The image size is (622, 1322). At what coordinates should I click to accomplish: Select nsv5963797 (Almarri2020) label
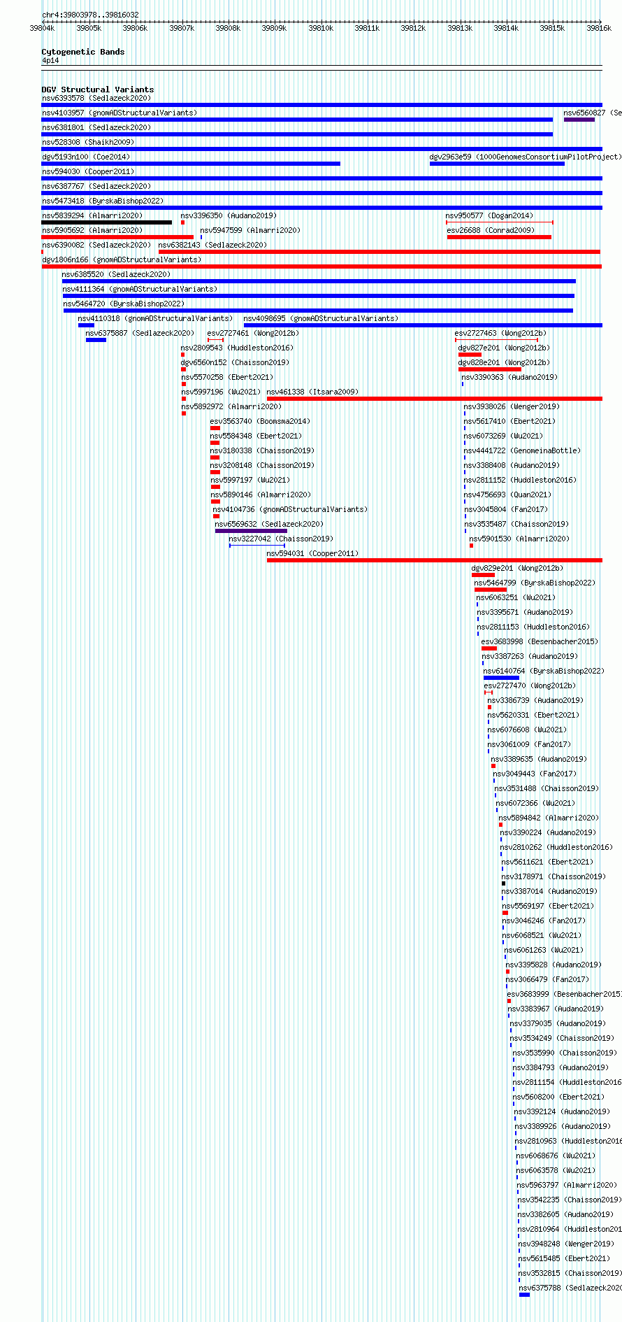click(x=567, y=1185)
